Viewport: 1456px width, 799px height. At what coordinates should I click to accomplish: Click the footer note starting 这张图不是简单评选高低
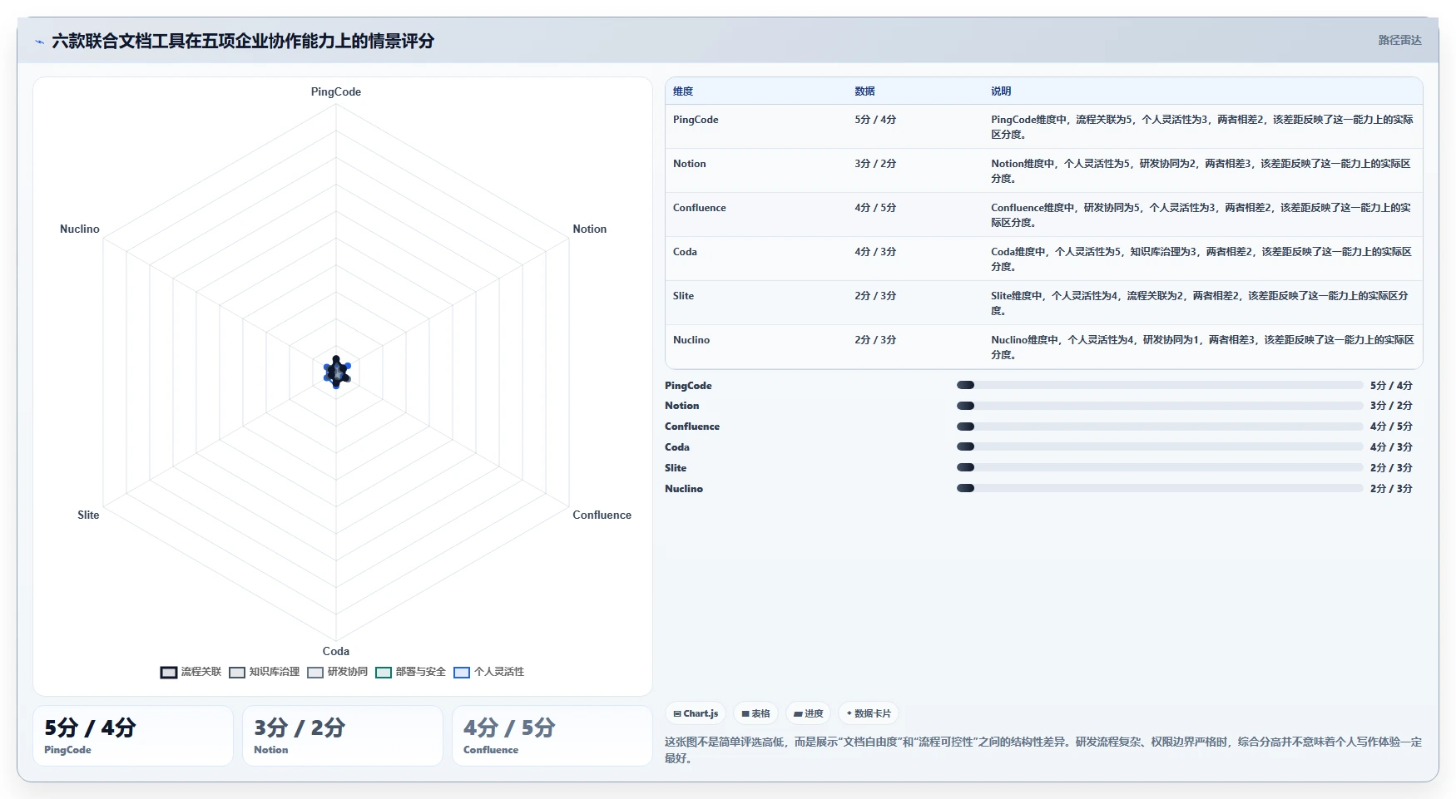1043,750
